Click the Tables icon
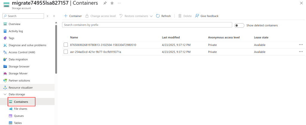Screen dimensions: 306x125 [10, 123]
